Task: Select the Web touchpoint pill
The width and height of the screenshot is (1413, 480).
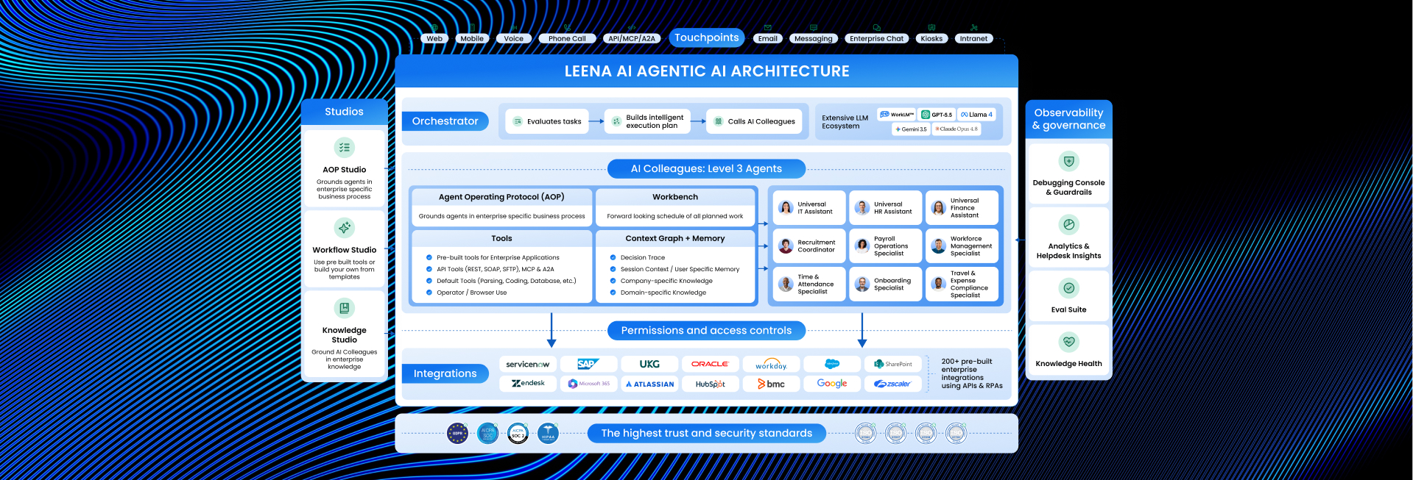Action: coord(434,39)
